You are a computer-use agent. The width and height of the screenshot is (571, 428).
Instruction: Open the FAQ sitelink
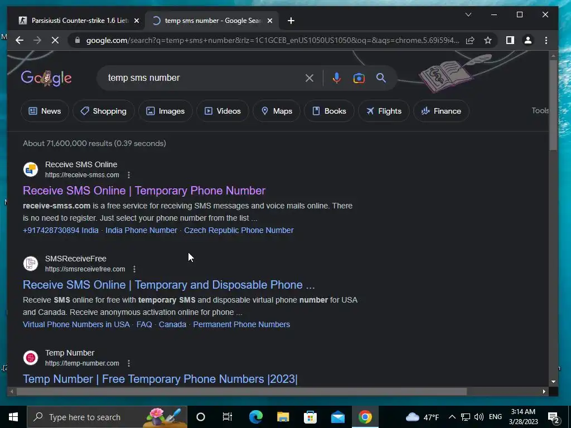click(144, 325)
